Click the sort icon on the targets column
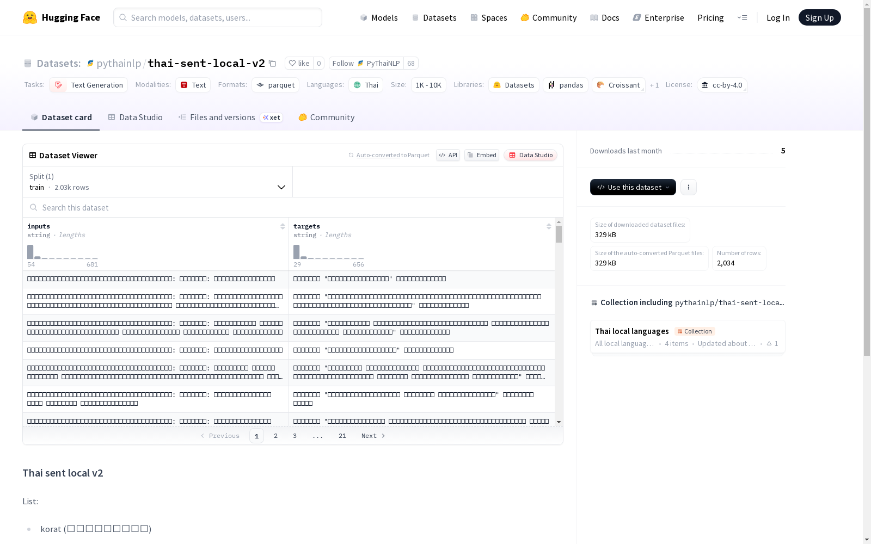Image resolution: width=871 pixels, height=544 pixels. click(549, 226)
